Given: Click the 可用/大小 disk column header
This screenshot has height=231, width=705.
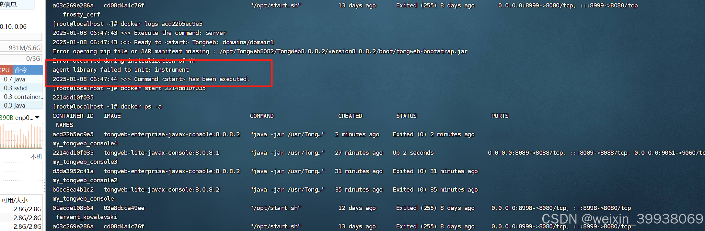Looking at the screenshot, I should pyautogui.click(x=15, y=200).
